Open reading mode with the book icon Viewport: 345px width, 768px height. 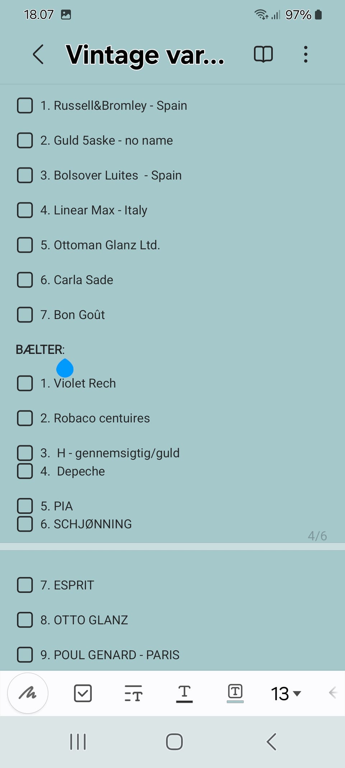263,54
